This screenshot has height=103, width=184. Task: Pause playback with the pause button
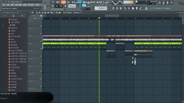click(x=57, y=6)
